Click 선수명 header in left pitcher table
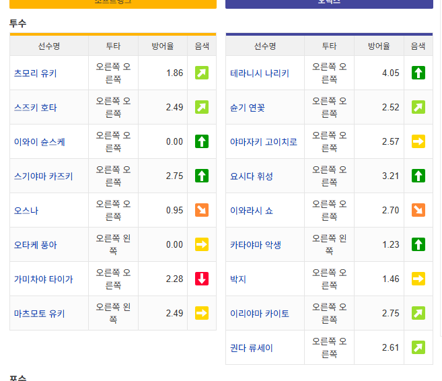442x381 pixels. pyautogui.click(x=49, y=46)
